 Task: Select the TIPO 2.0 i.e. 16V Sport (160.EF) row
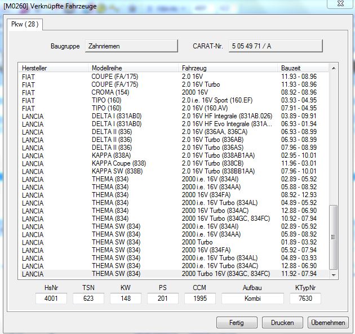(174, 100)
